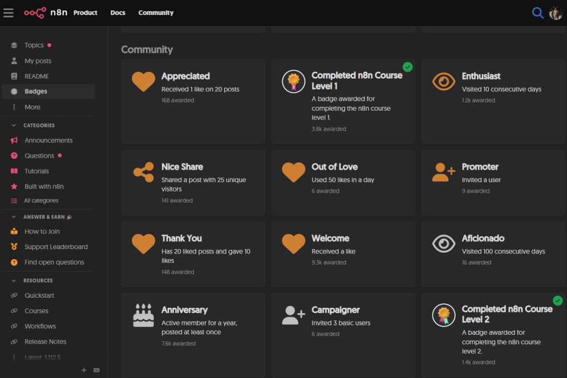This screenshot has width=567, height=378.
Task: Collapse the Answer & Earn section
Action: click(x=14, y=217)
